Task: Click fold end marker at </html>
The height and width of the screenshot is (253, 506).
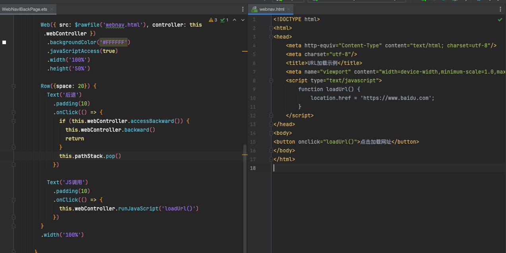Action: pyautogui.click(x=271, y=159)
